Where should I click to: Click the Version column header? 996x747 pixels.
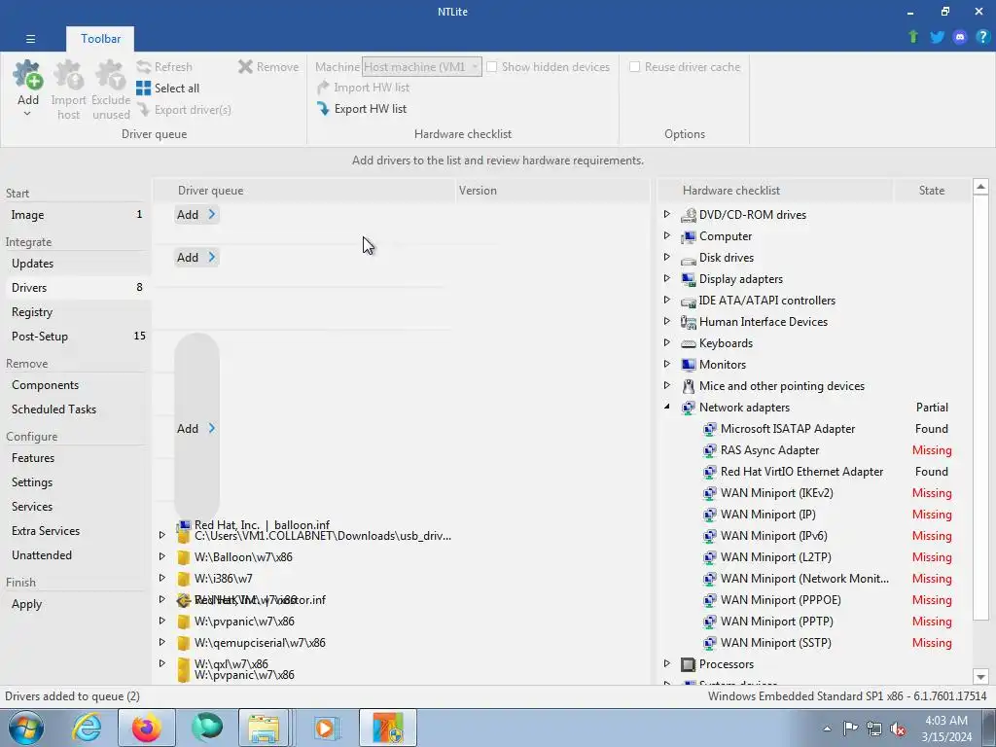tap(551, 191)
